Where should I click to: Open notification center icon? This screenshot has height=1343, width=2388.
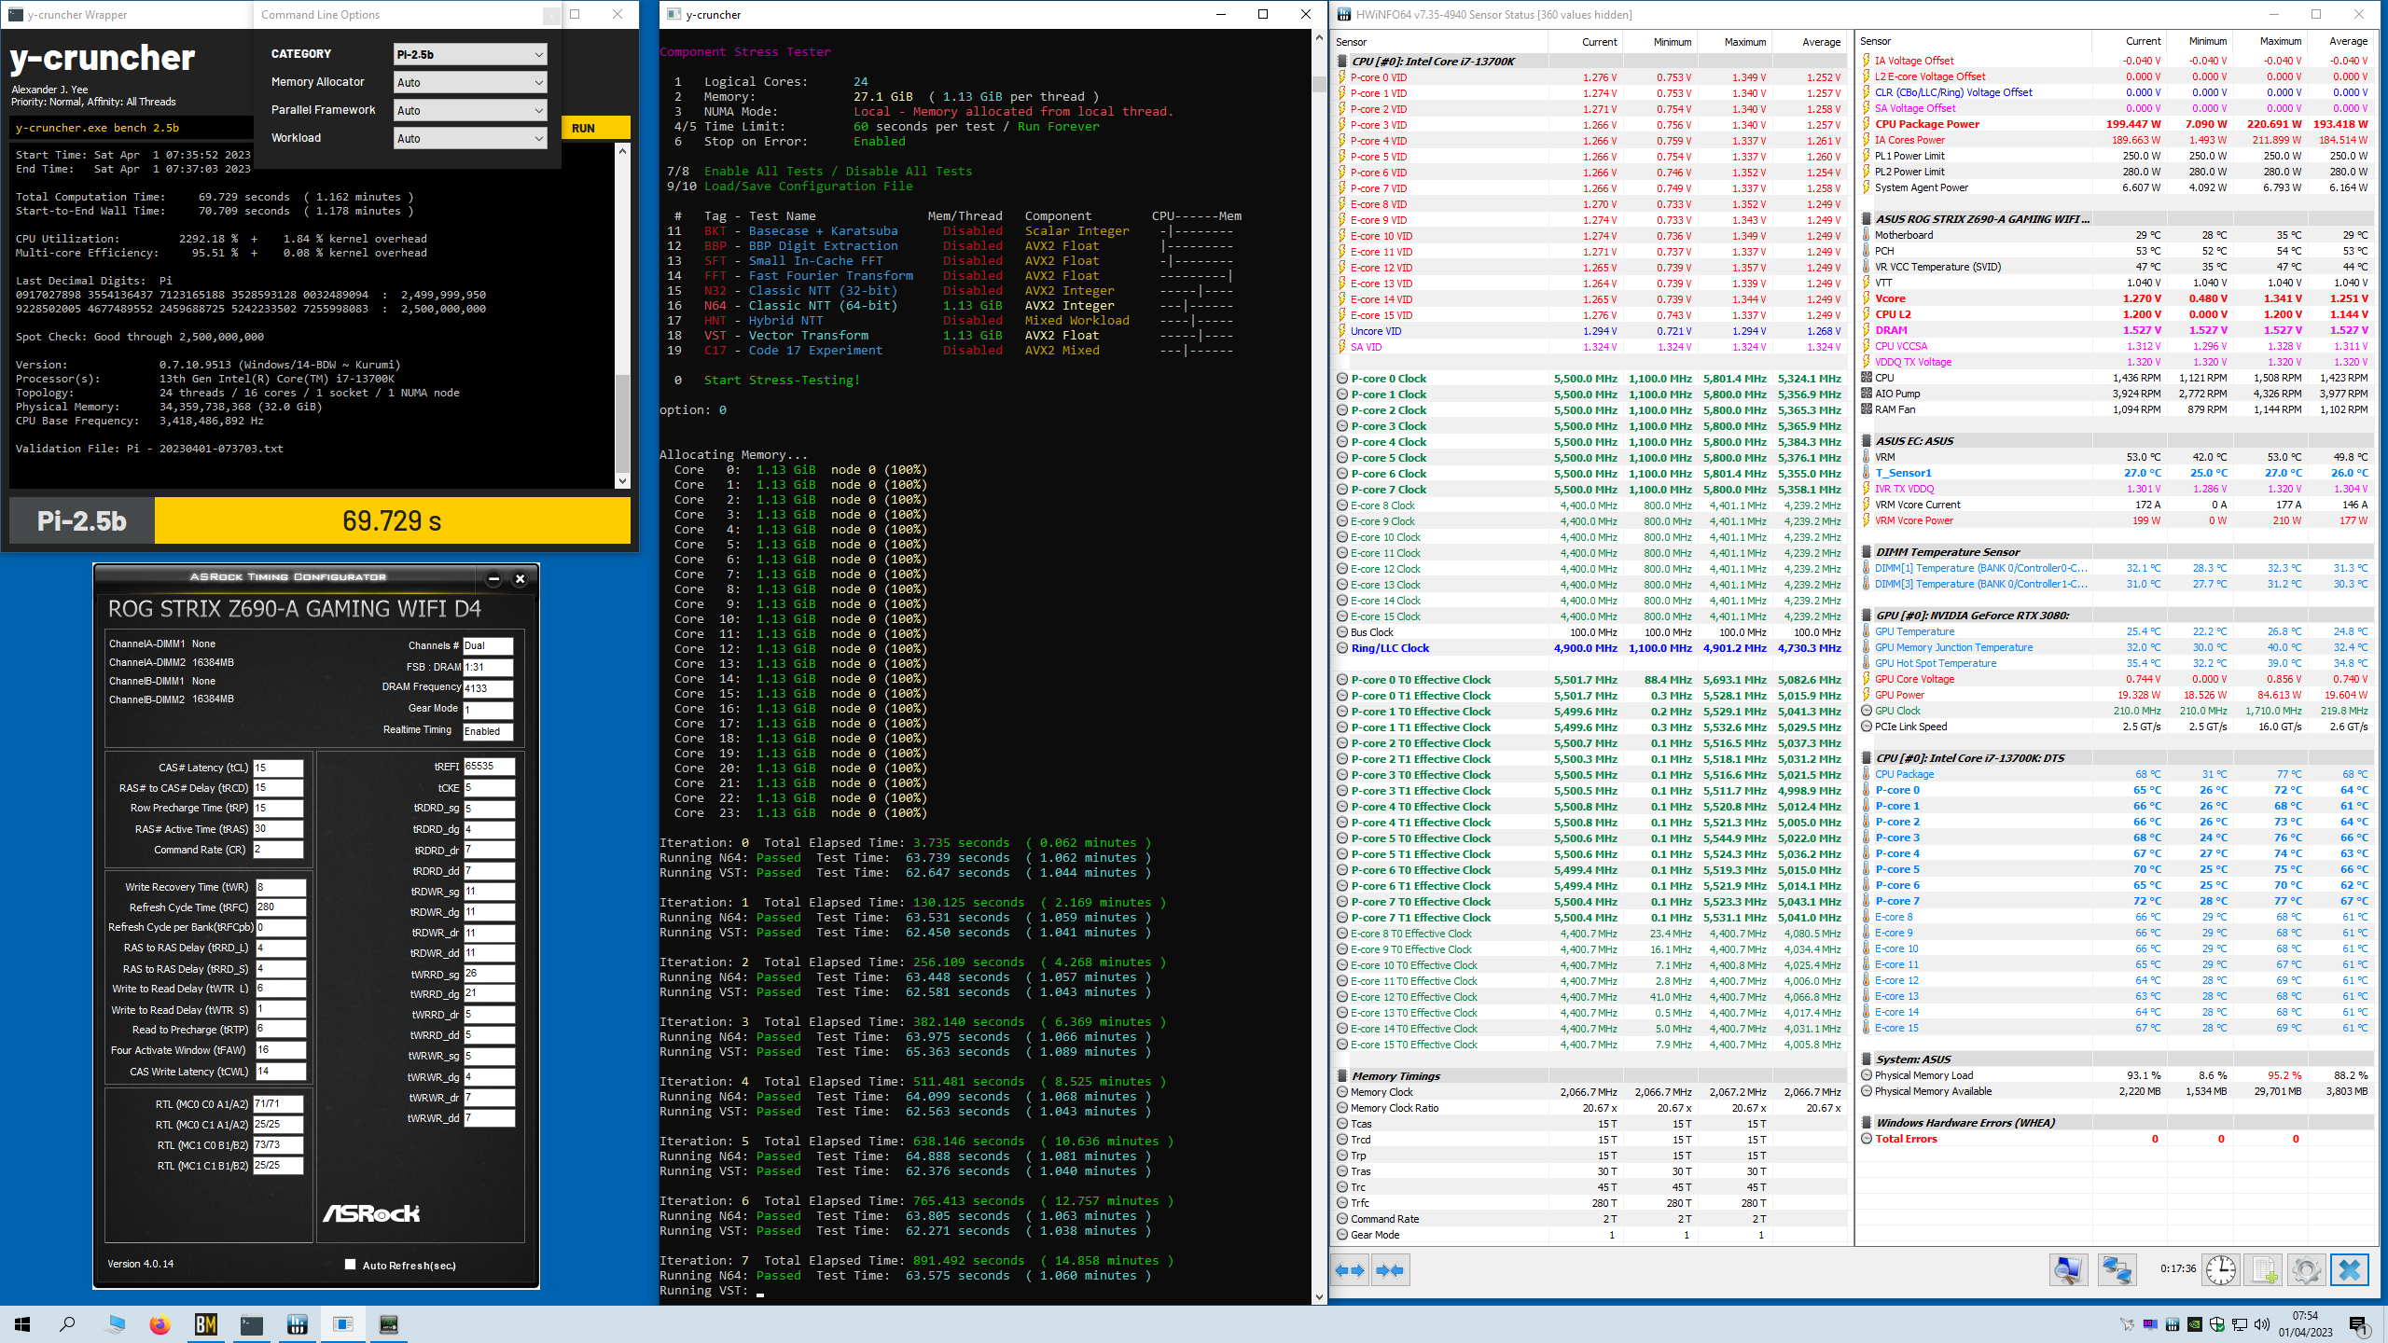[x=2358, y=1324]
